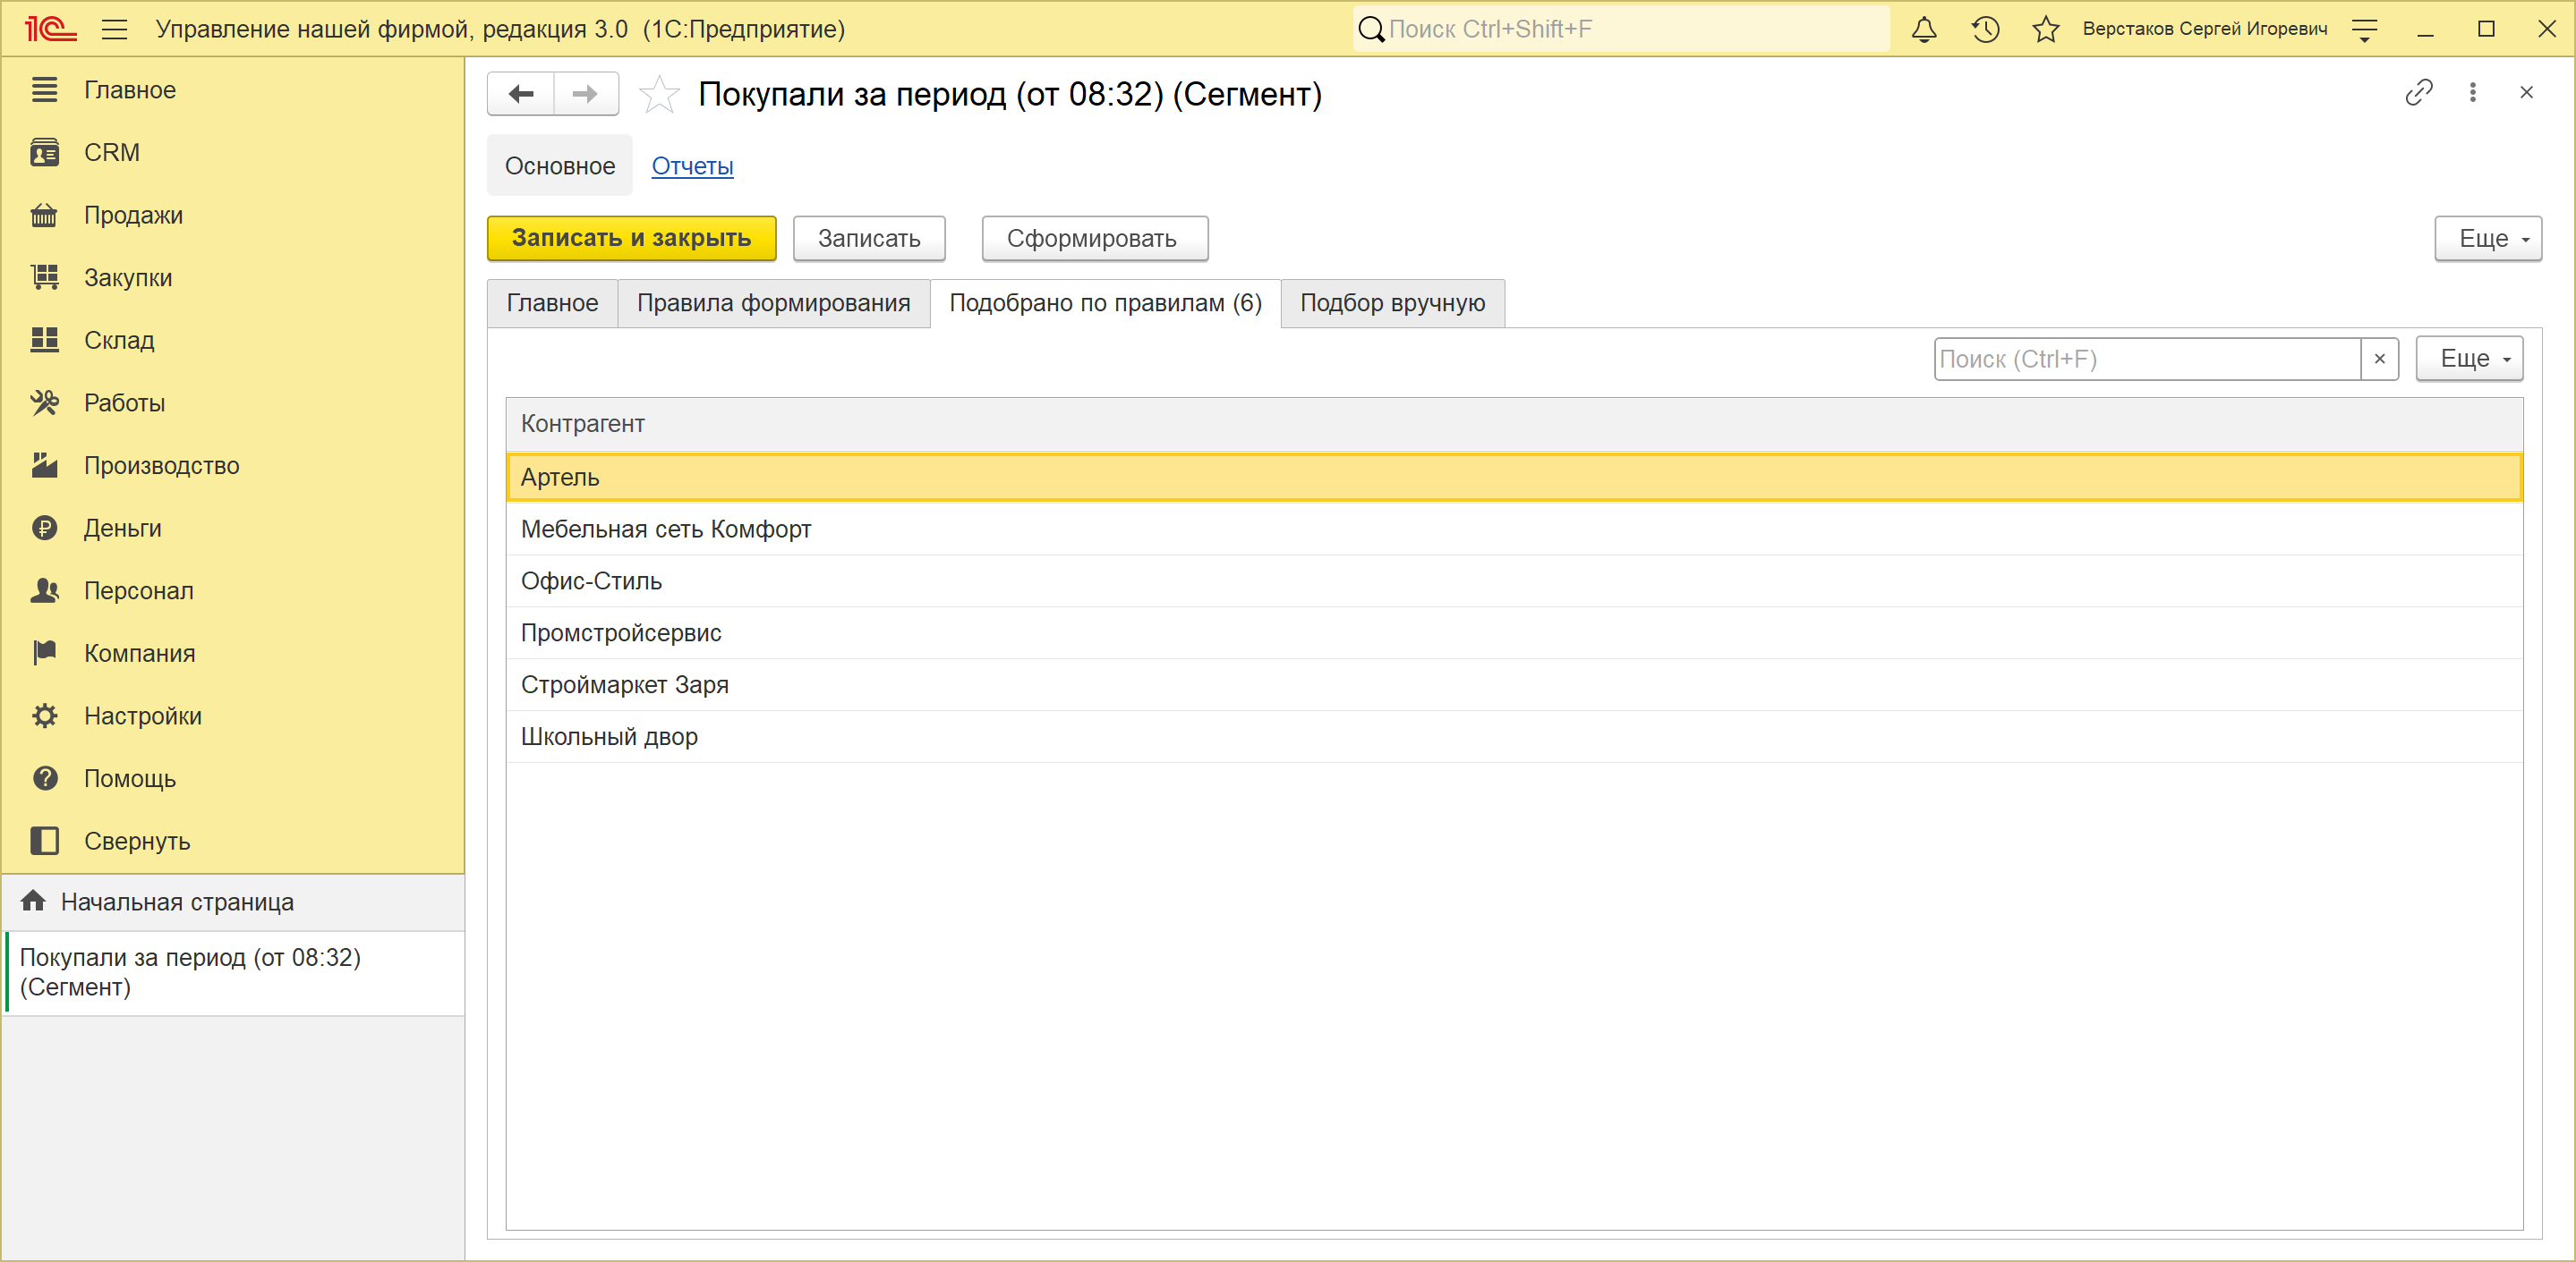Viewport: 2576px width, 1262px height.
Task: Open service settings lines icon
Action: tap(2365, 29)
